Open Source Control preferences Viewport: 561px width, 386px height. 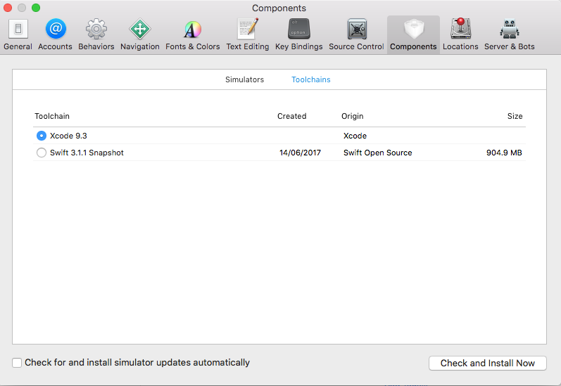coord(356,34)
